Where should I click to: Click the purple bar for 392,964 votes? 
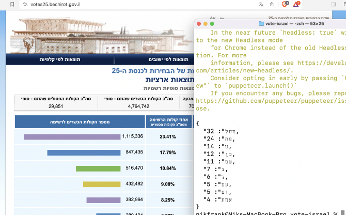point(103,200)
